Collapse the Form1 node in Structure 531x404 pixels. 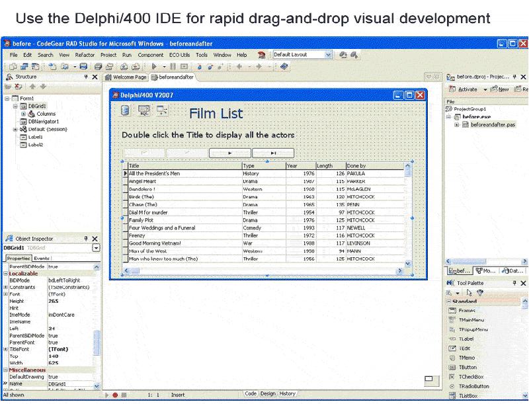[x=7, y=99]
